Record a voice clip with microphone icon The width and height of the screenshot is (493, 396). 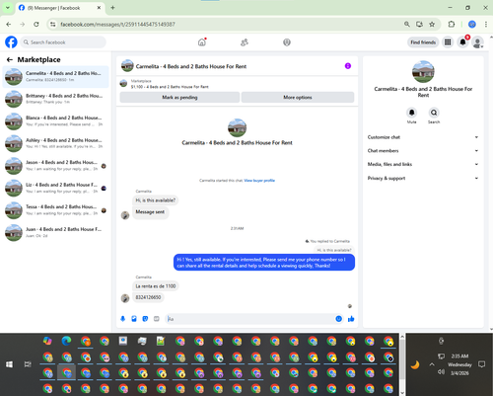pyautogui.click(x=122, y=319)
